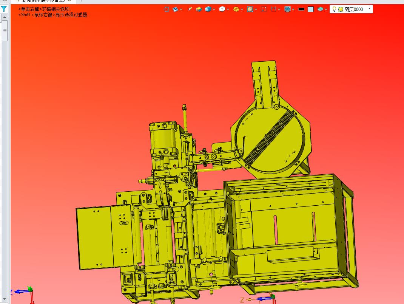Toggle the red square frame icon
Image resolution: width=404 pixels, height=304 pixels.
(x=264, y=9)
